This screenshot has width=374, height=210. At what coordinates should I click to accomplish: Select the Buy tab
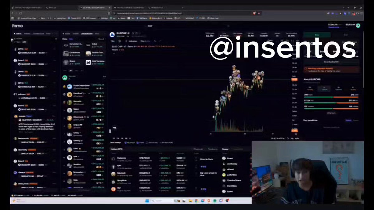click(317, 35)
